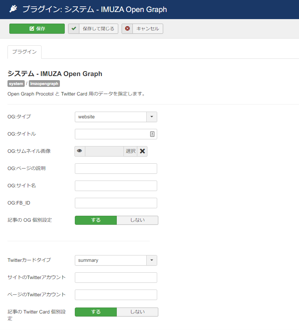Focus the OG:タイトル input field

116,134
